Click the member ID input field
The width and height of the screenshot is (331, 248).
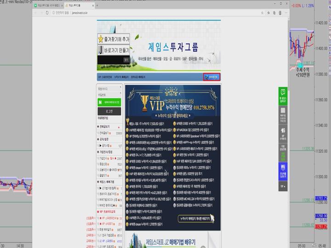109,89
